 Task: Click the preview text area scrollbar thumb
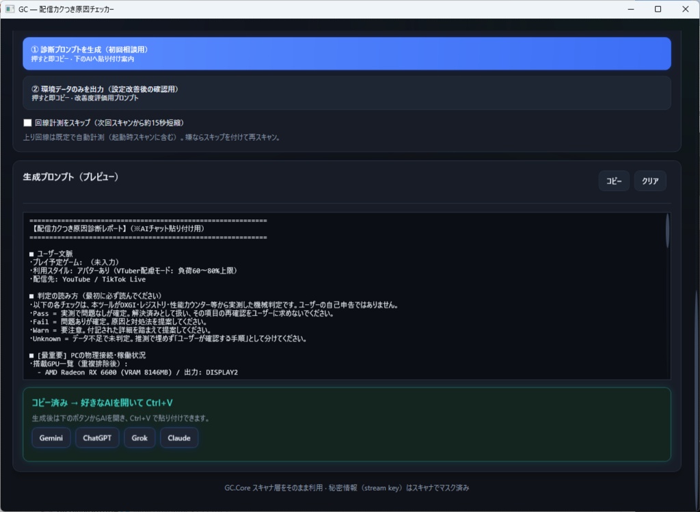pos(667,231)
